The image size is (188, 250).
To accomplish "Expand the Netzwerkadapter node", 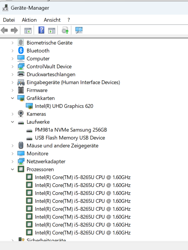I will tap(12, 161).
